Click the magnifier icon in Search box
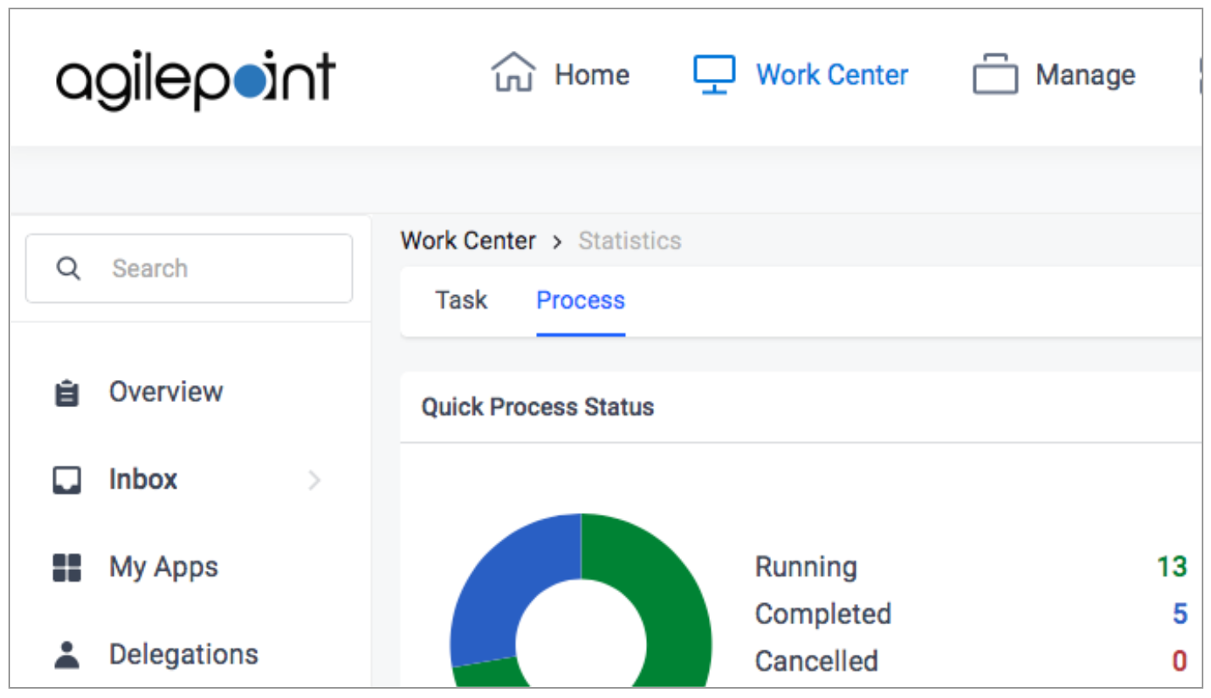 pyautogui.click(x=68, y=269)
